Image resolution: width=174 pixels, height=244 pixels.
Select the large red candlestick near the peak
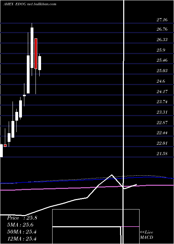click(x=36, y=54)
